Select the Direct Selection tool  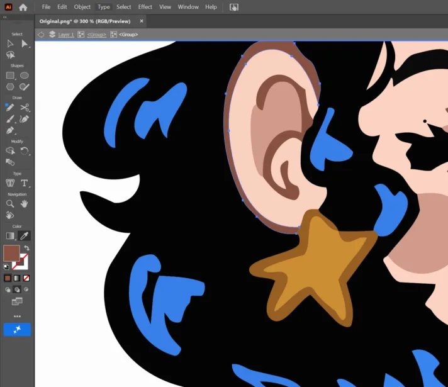pyautogui.click(x=25, y=43)
